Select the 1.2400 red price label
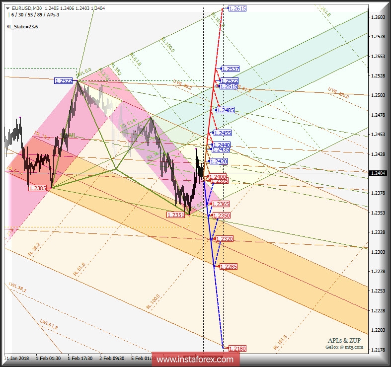 (x=217, y=177)
